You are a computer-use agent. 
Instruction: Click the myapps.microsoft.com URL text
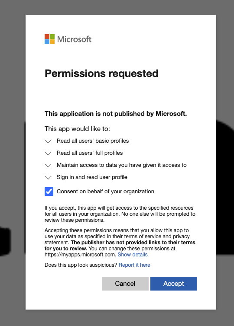pos(81,255)
